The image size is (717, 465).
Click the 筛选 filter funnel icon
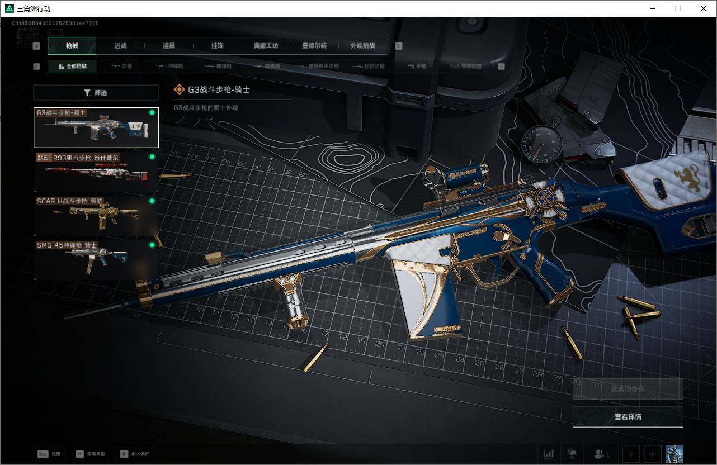[88, 92]
